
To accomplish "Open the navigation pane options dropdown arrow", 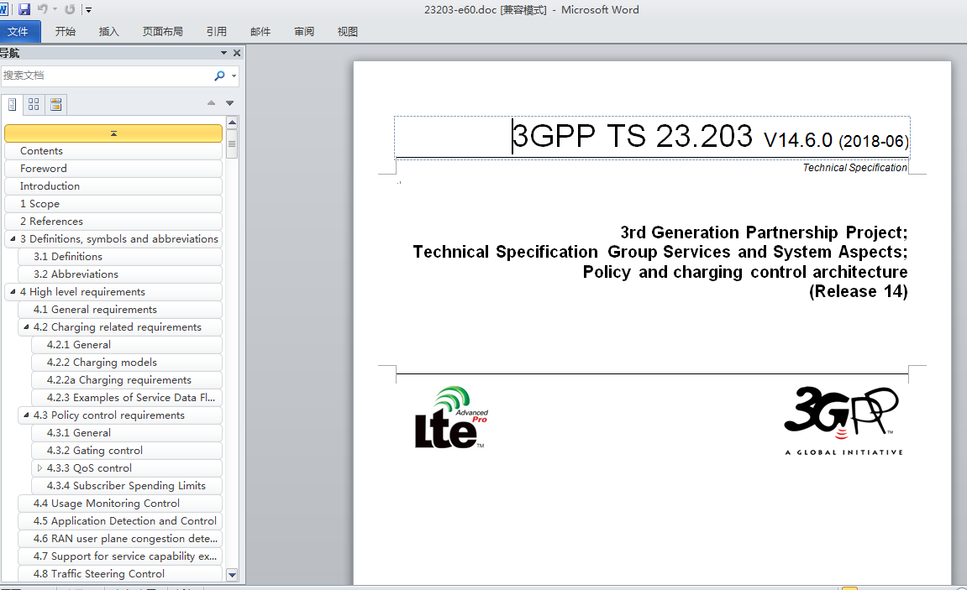I will coord(223,53).
